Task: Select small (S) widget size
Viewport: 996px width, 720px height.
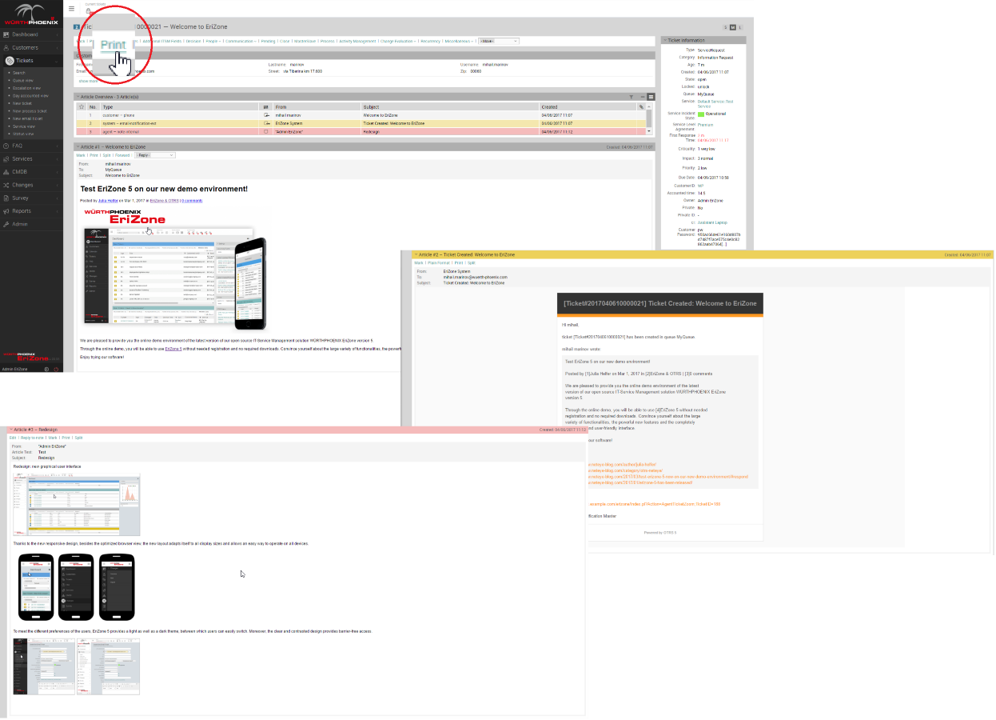Action: point(725,28)
